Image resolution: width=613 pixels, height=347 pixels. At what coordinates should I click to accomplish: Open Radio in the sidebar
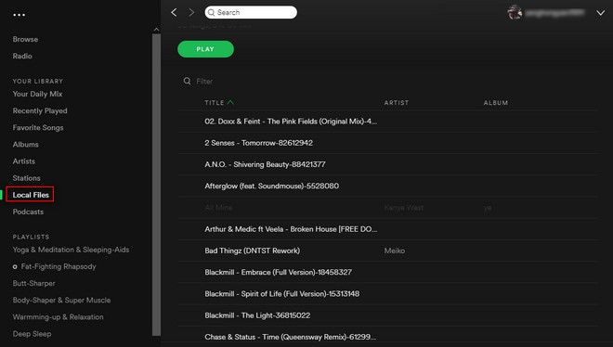click(22, 57)
